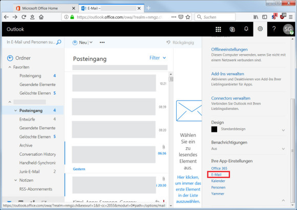297x210 pixels.
Task: Open Yammer app settings link
Action: click(x=218, y=194)
